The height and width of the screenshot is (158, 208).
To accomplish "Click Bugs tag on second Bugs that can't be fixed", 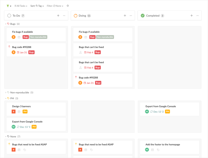I will 97,68.
